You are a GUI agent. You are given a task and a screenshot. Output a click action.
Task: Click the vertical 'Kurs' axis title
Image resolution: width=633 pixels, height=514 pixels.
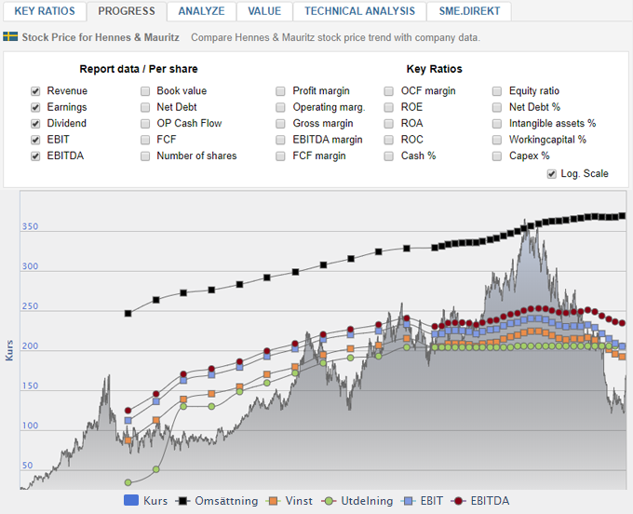coord(9,350)
